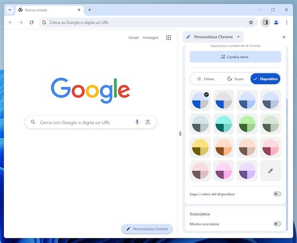Image resolution: width=297 pixels, height=243 pixels.
Task: Choose the Chiaro light mode
Action: tap(205, 79)
